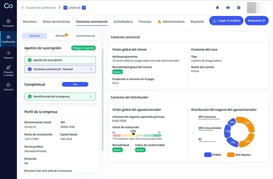This screenshot has width=273, height=179.
Task: Open the settings gear
Action: [x=239, y=8]
